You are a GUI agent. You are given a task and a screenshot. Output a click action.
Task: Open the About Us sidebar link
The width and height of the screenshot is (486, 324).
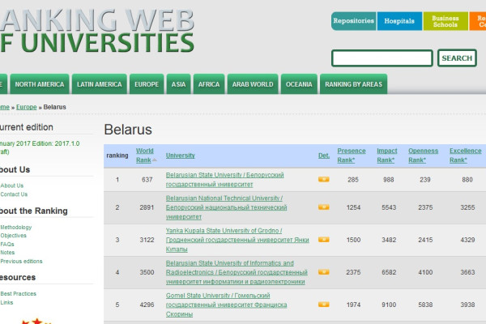12,185
